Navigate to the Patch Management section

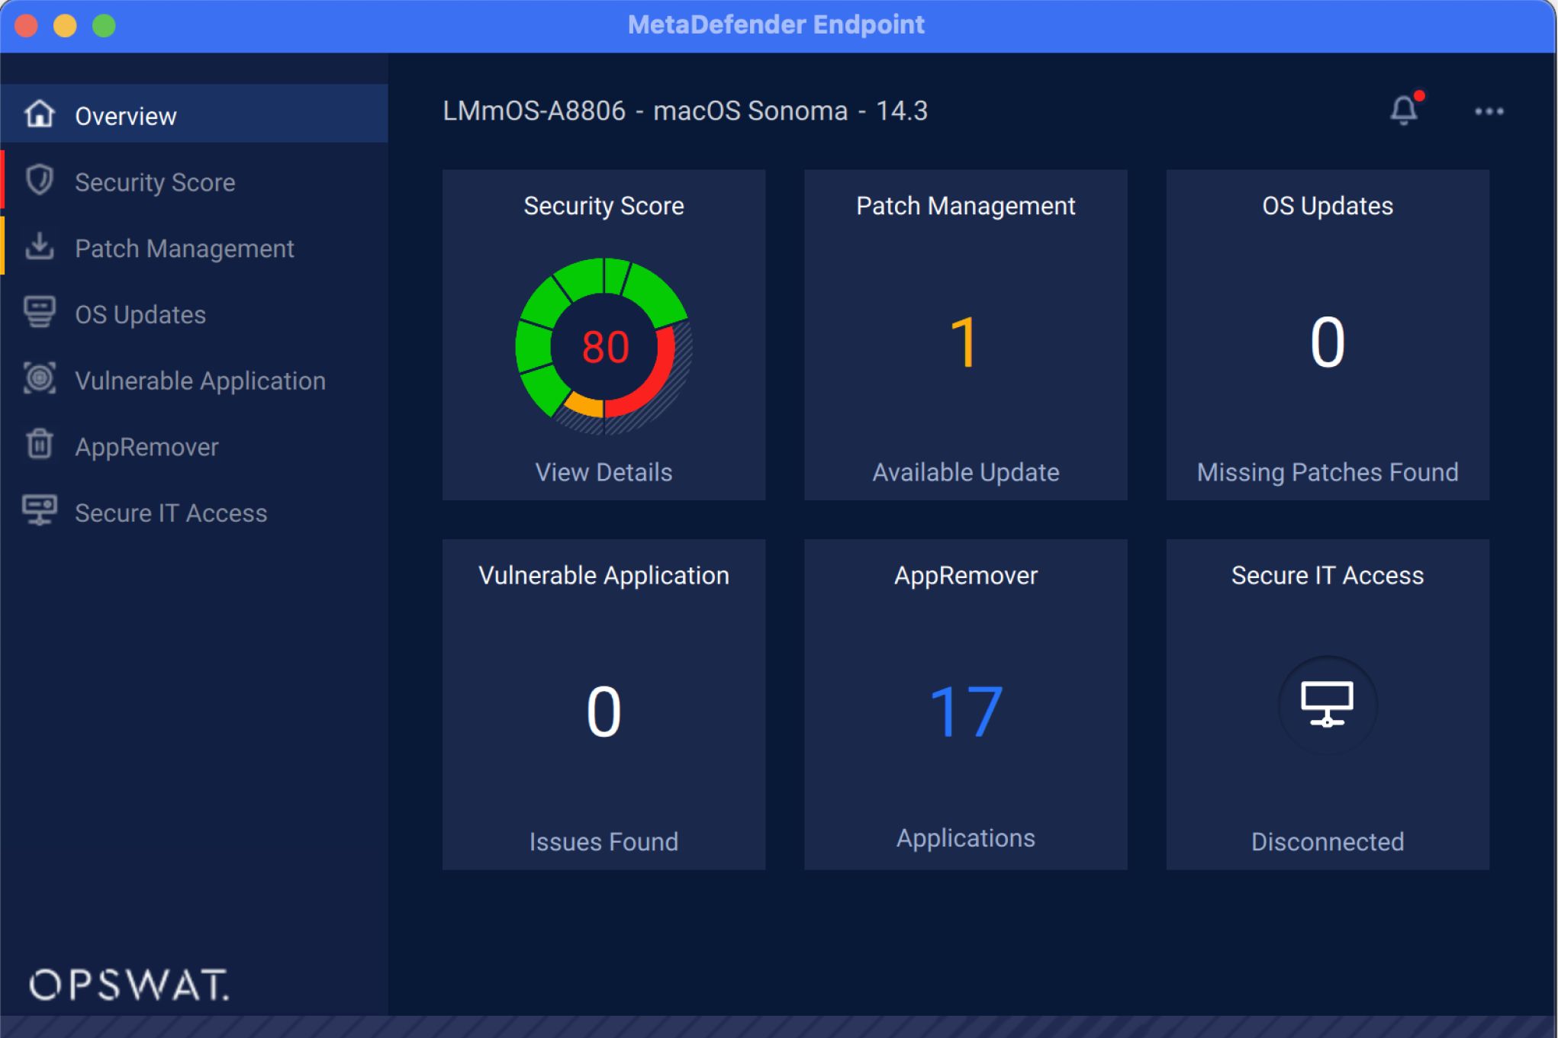coord(185,248)
